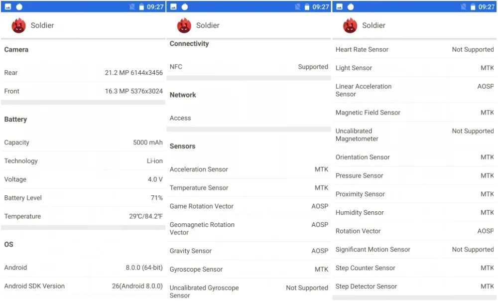Select the Gyroscope Sensor row label

point(196,269)
